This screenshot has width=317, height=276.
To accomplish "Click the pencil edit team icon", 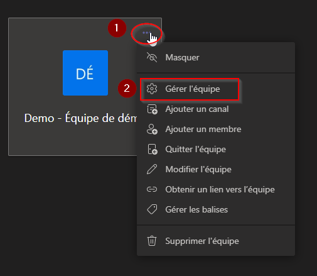I will tap(152, 169).
